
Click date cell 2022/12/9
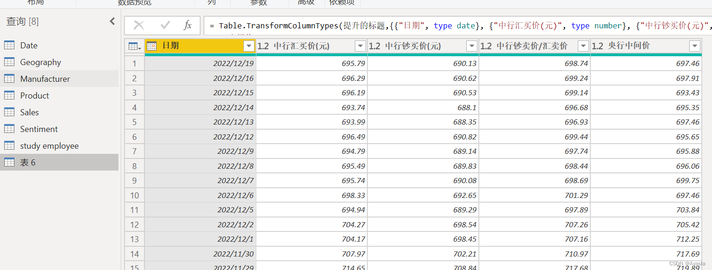[x=200, y=151]
